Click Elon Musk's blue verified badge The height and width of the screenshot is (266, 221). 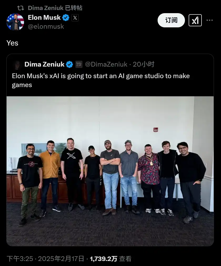click(66, 18)
